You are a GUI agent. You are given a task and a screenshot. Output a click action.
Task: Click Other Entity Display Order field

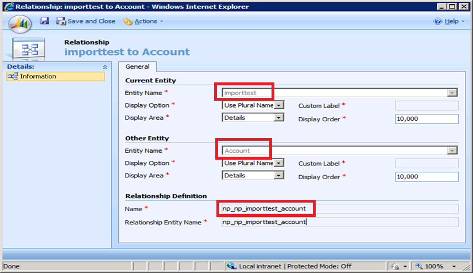[427, 177]
